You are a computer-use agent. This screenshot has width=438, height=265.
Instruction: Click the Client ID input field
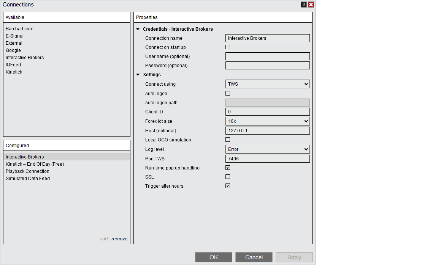(x=268, y=112)
